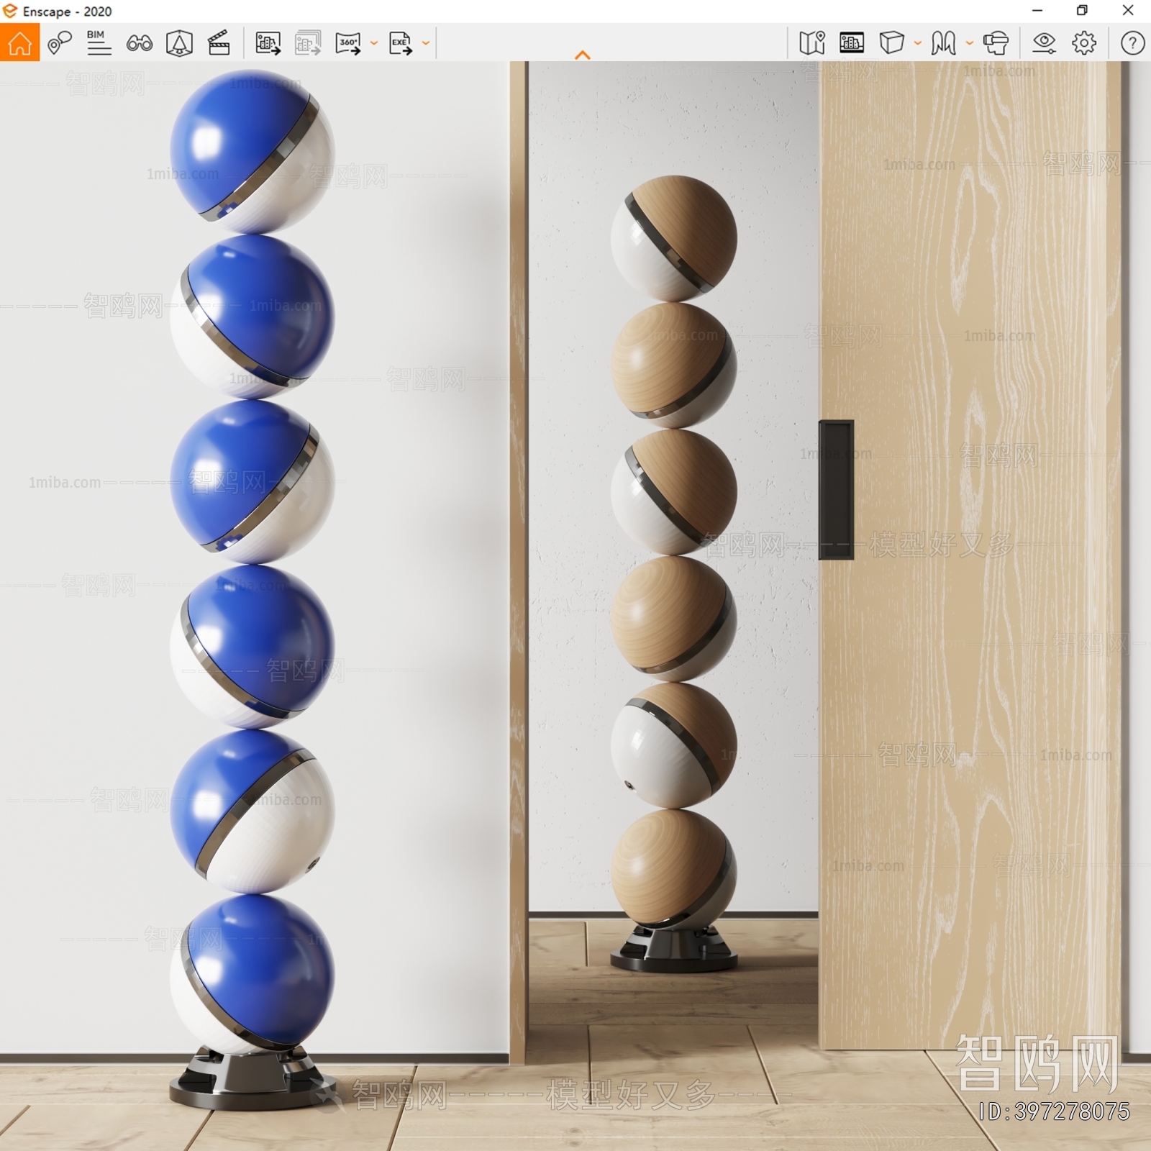Click the Enscape logo in title bar

10,11
